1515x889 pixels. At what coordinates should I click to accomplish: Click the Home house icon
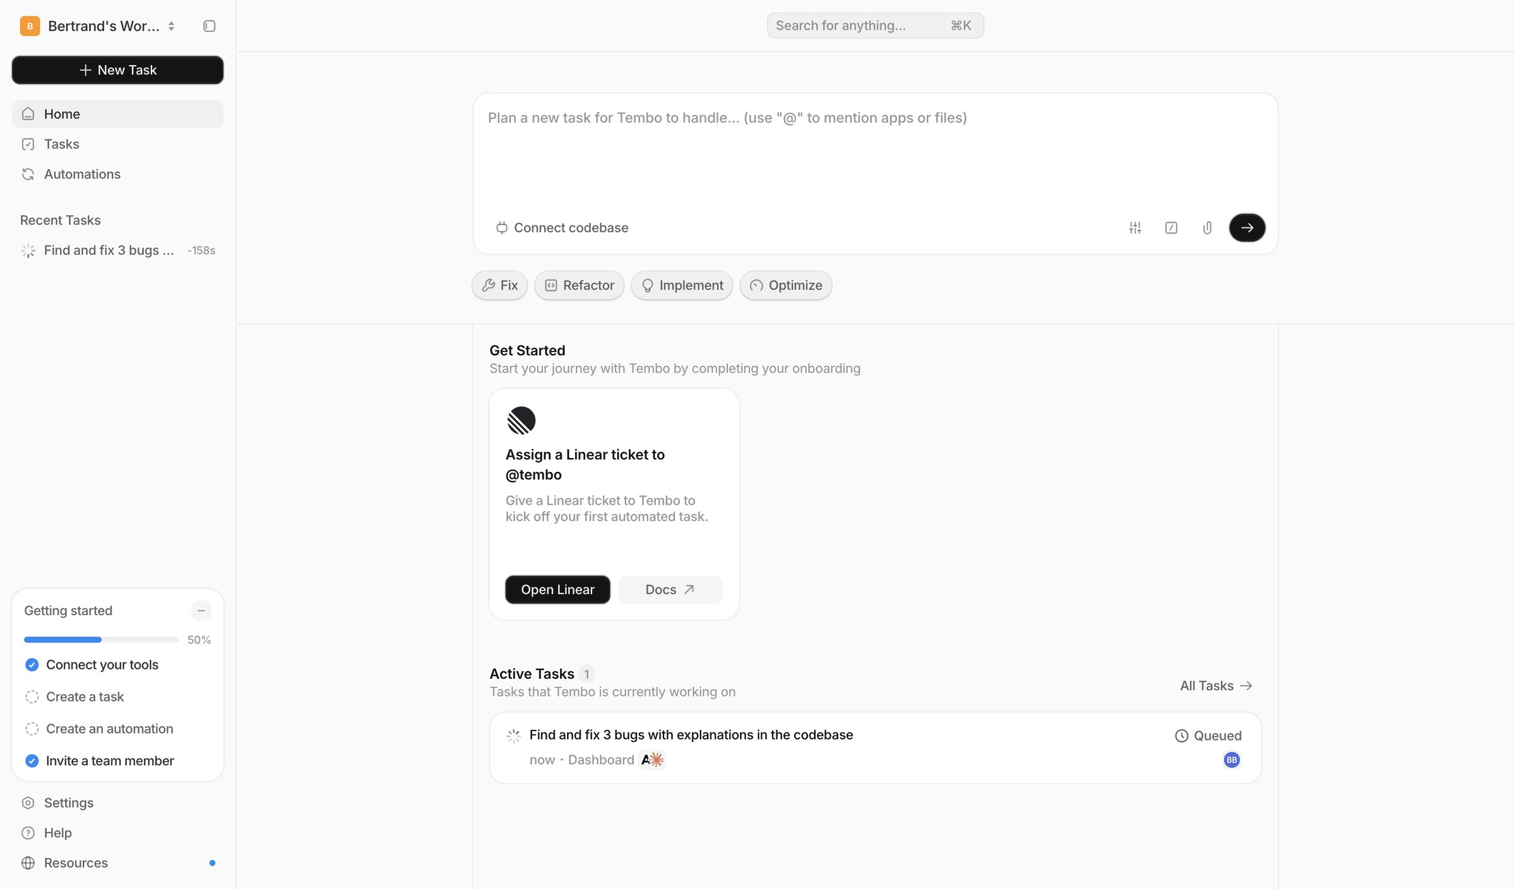(28, 114)
